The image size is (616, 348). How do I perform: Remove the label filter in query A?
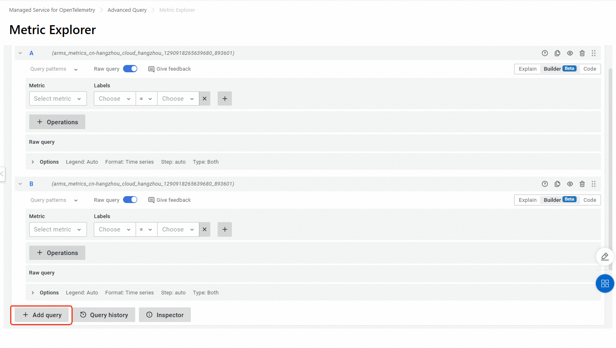pos(204,98)
